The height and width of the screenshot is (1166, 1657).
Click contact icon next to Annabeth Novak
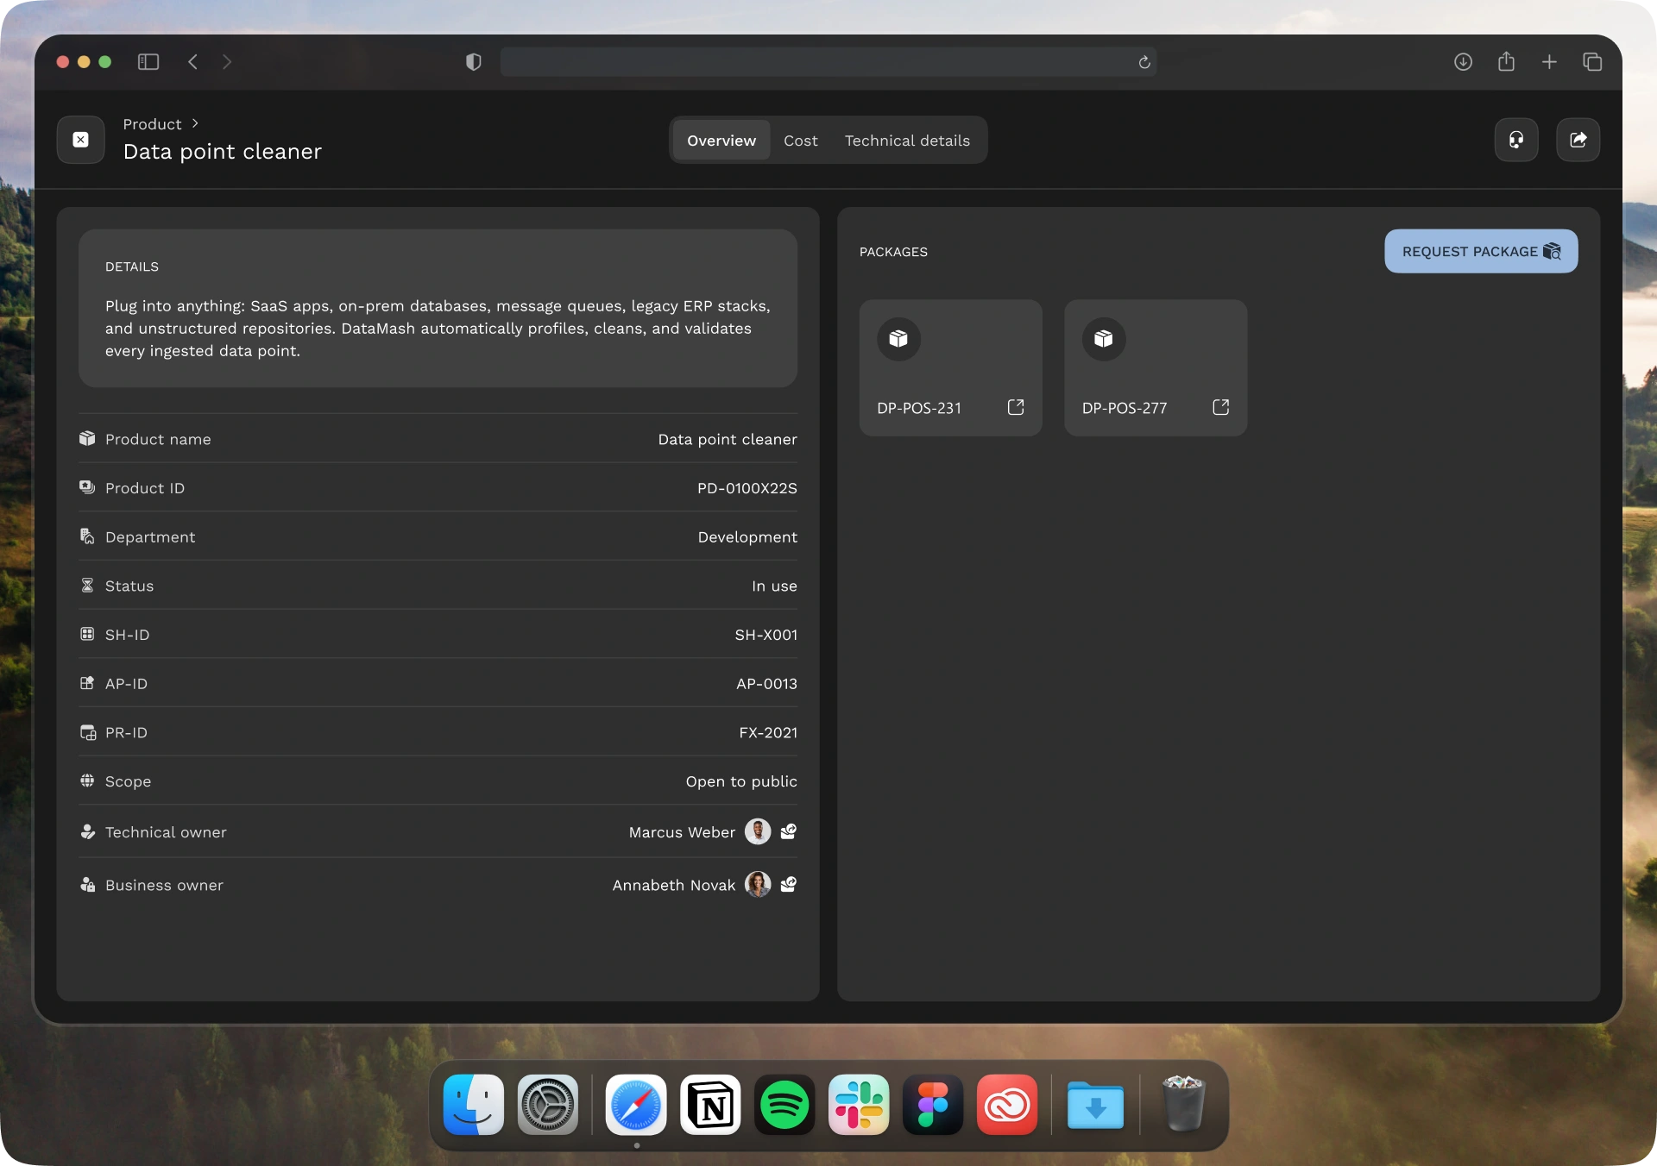coord(788,884)
